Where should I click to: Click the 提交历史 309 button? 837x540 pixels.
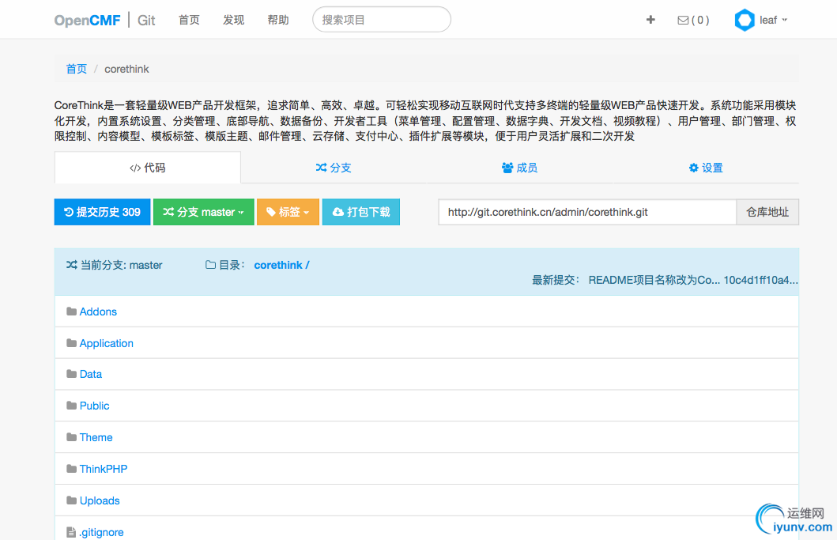102,212
